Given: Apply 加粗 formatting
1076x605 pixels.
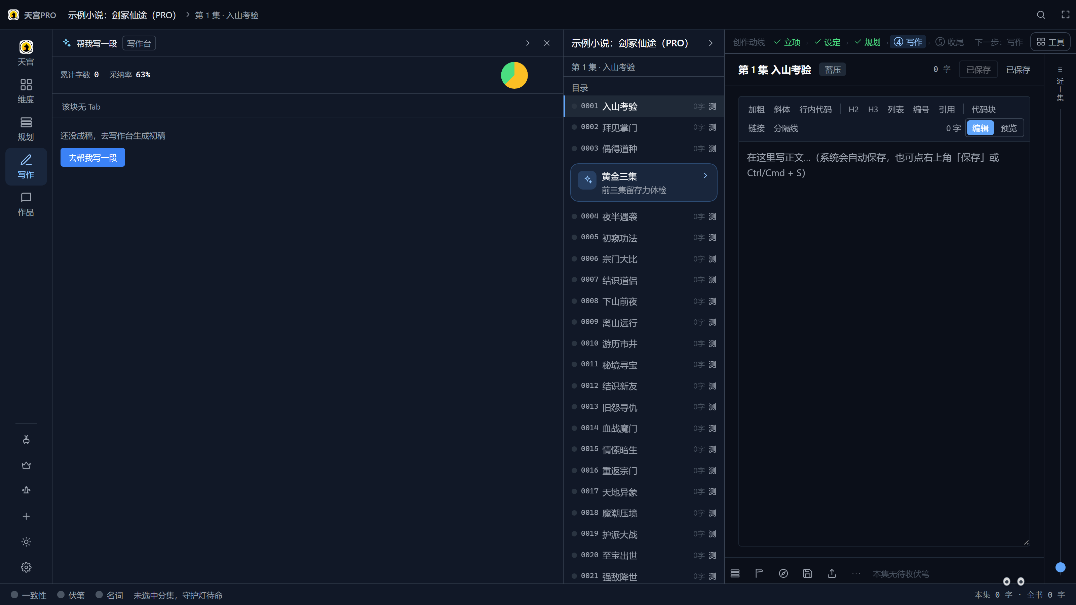Looking at the screenshot, I should (x=756, y=109).
